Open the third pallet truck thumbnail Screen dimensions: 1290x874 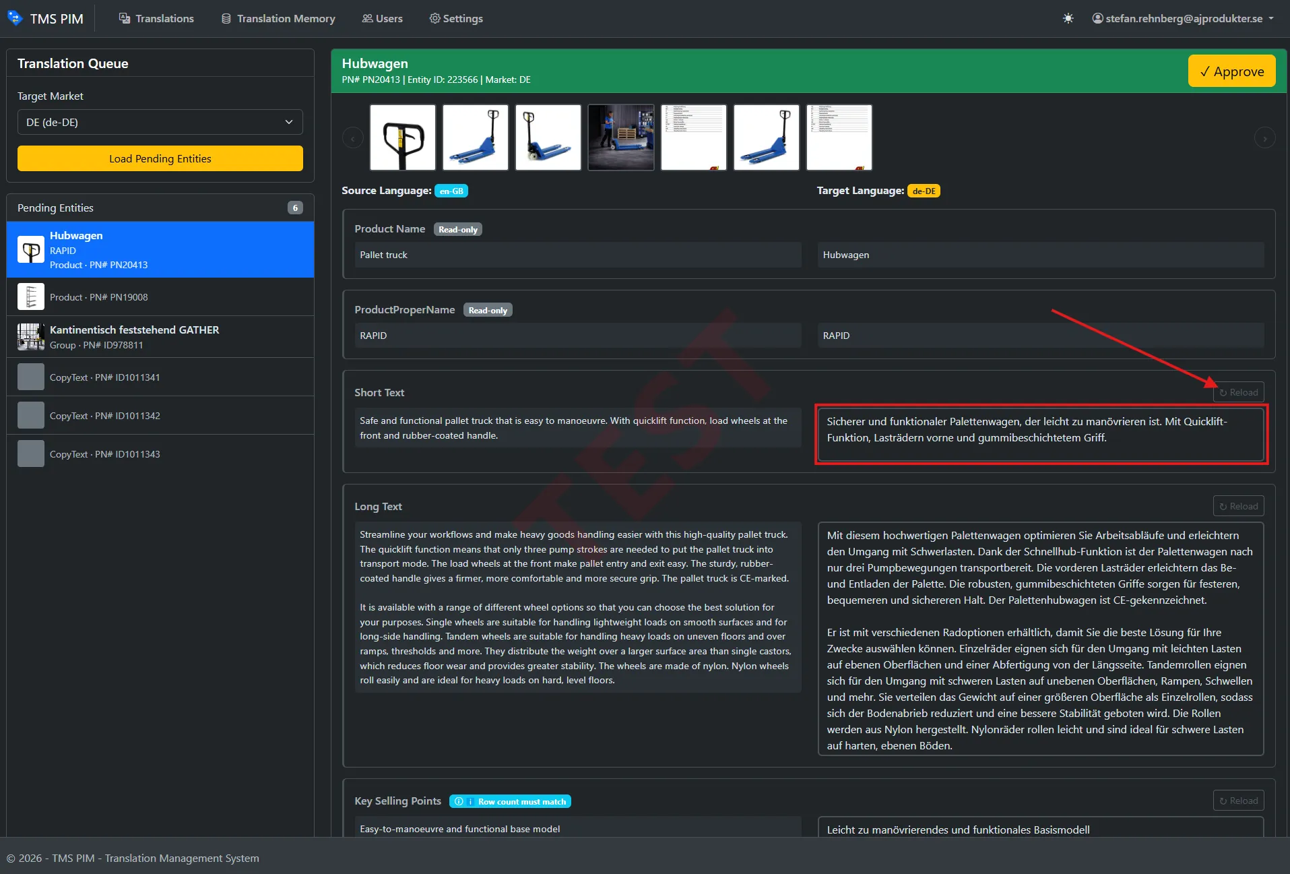pos(548,137)
